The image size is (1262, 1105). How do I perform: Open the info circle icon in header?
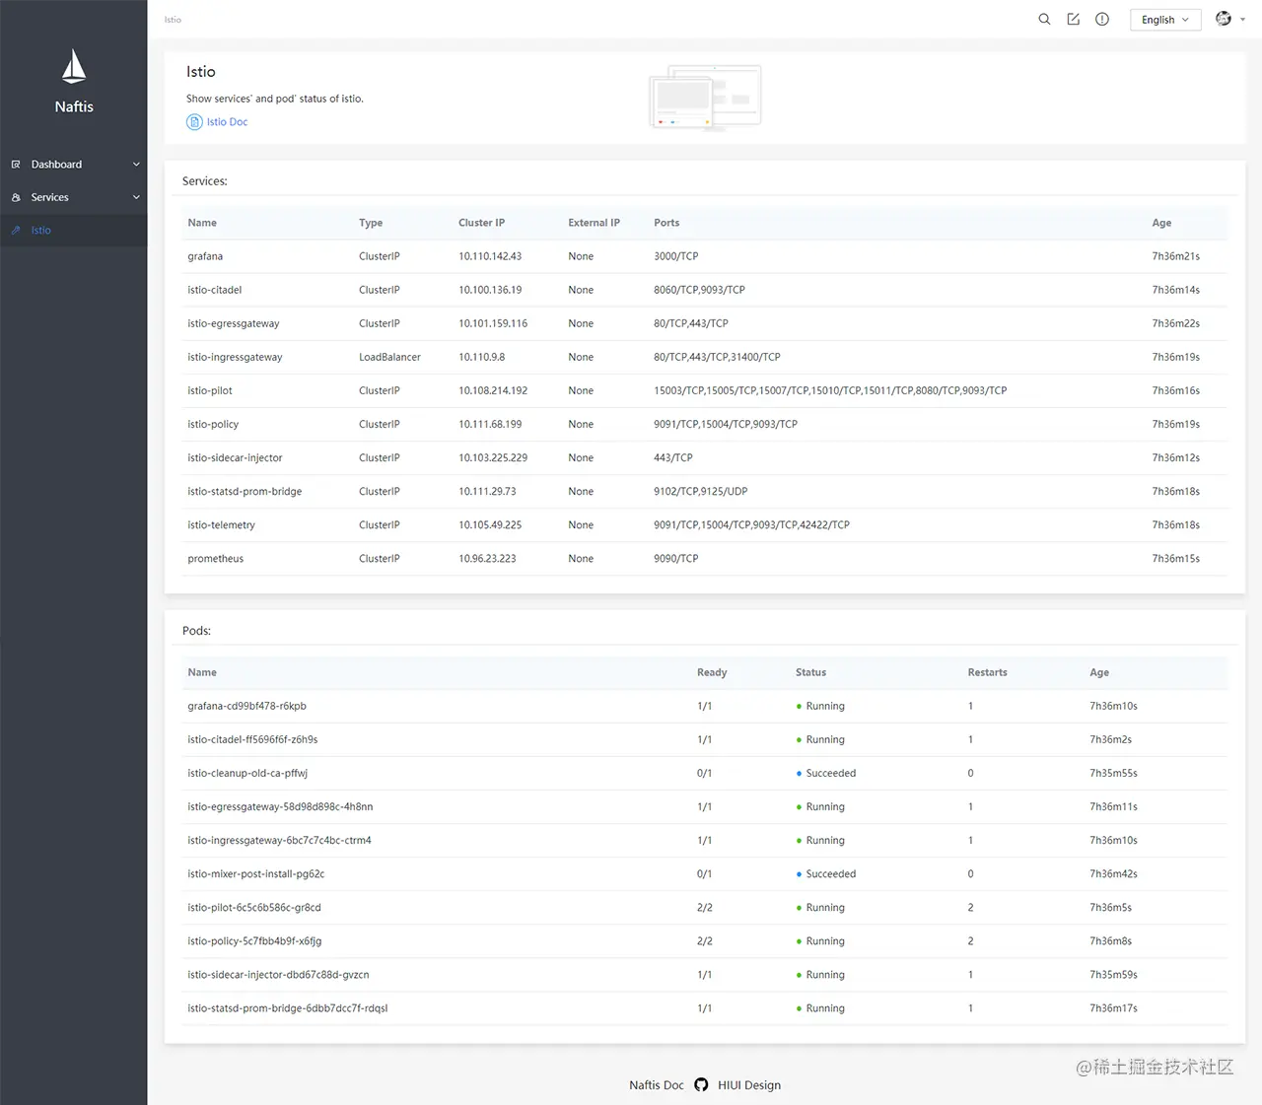[x=1102, y=19]
